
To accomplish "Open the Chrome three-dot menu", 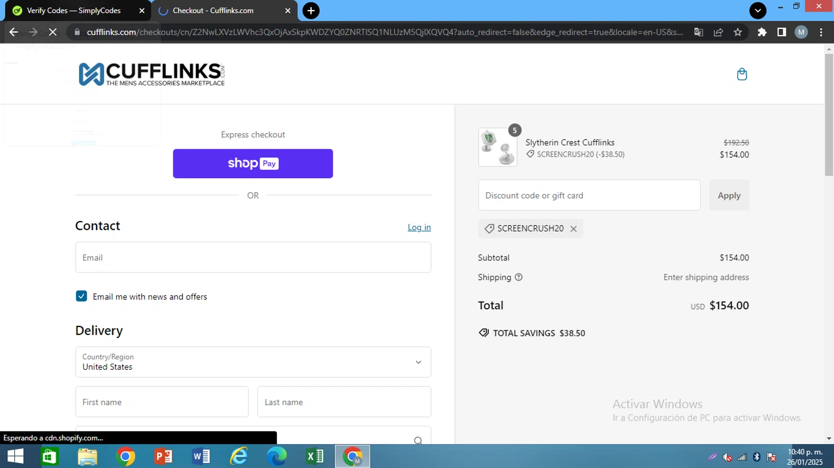I will (821, 32).
